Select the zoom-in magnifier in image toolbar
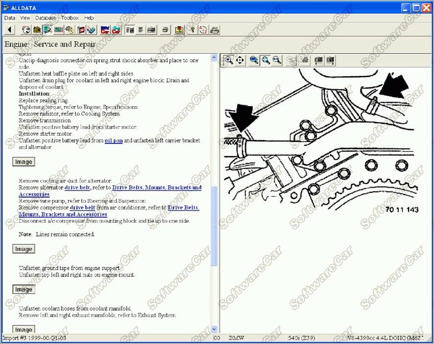 pos(228,60)
